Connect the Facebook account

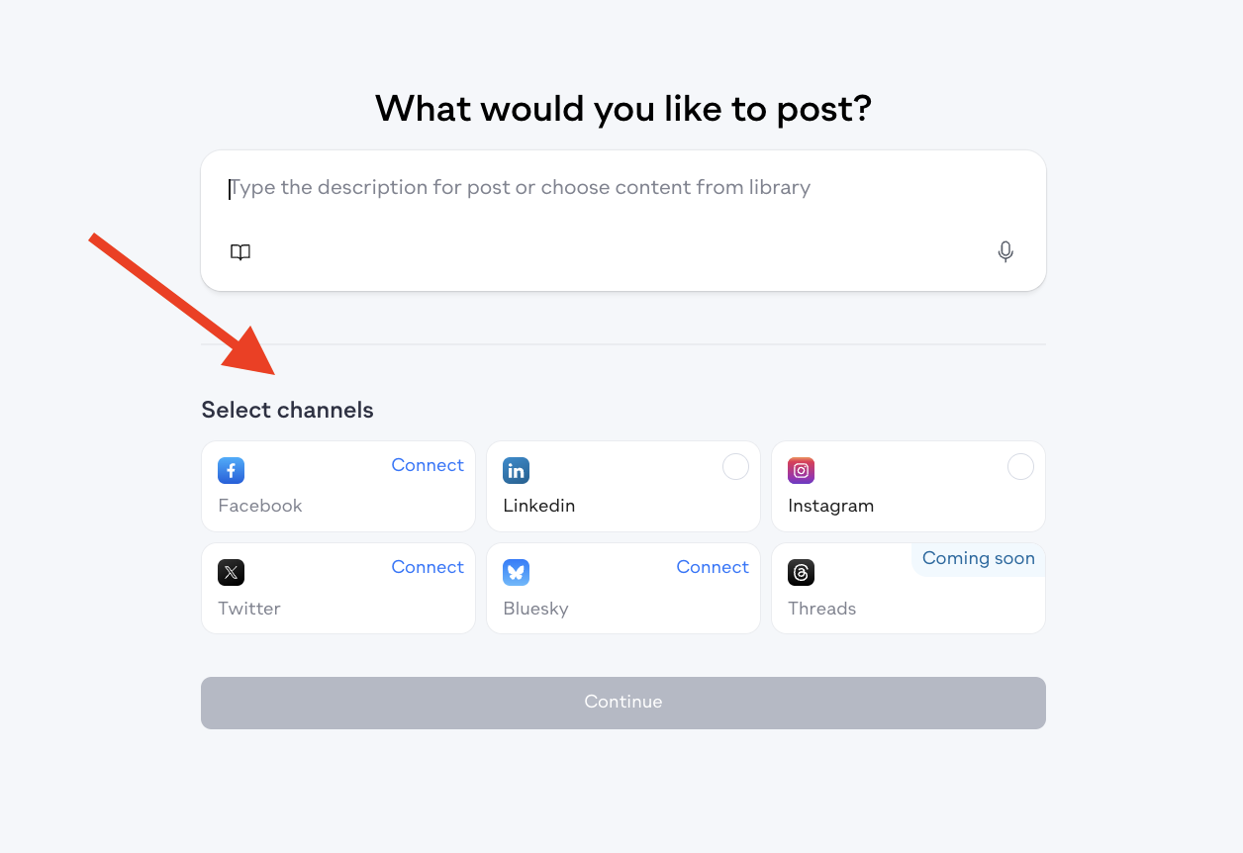(428, 465)
